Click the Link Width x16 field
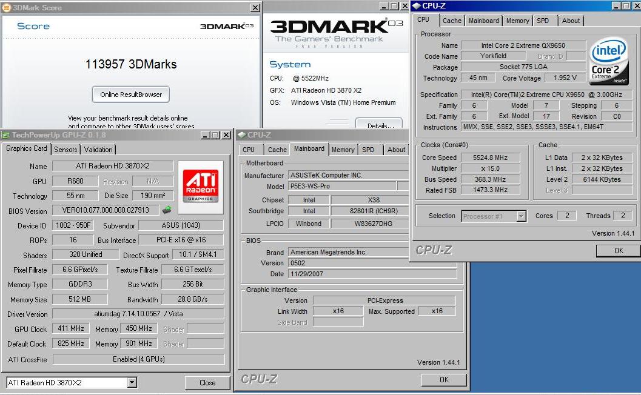Image resolution: width=641 pixels, height=395 pixels. click(338, 311)
